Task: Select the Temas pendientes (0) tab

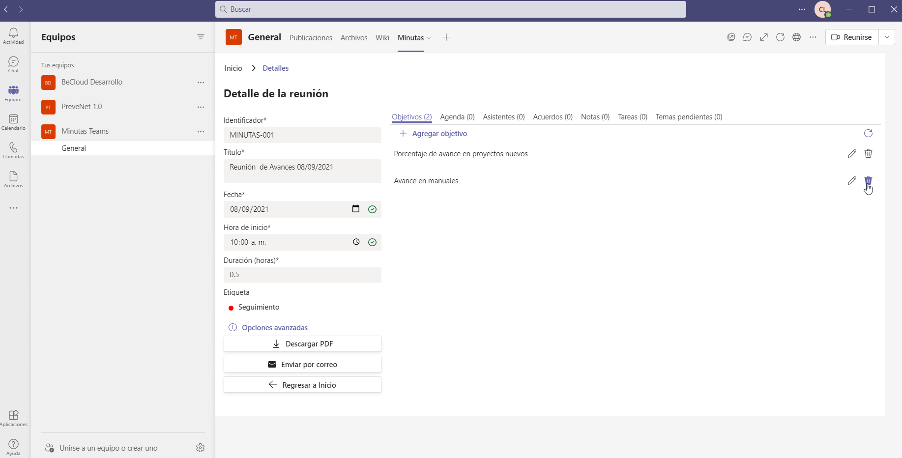Action: pyautogui.click(x=689, y=117)
